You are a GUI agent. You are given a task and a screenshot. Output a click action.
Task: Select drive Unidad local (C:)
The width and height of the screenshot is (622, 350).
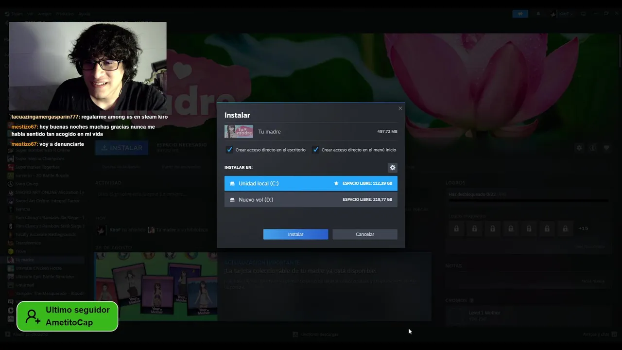click(x=311, y=183)
